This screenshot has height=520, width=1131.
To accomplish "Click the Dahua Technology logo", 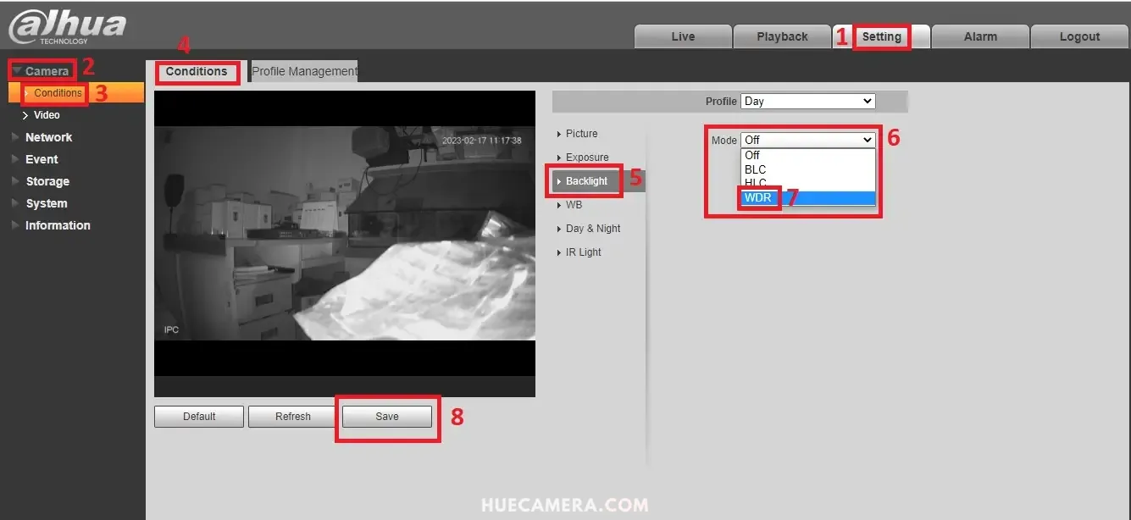I will [x=64, y=24].
